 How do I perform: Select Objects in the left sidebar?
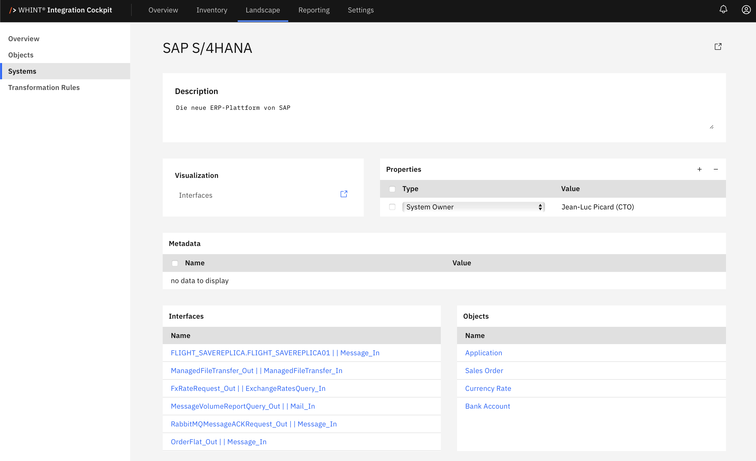[65, 55]
